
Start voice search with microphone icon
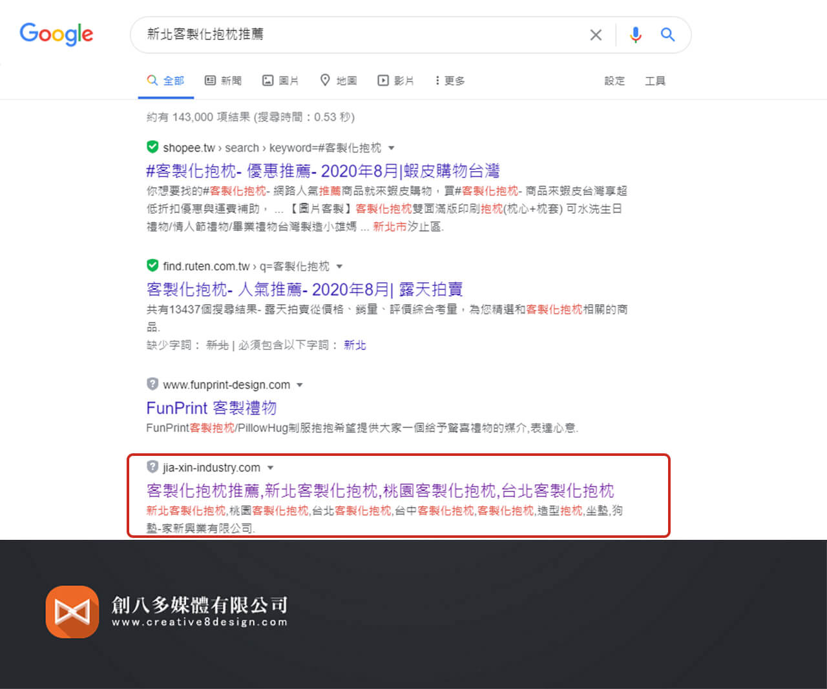[636, 35]
